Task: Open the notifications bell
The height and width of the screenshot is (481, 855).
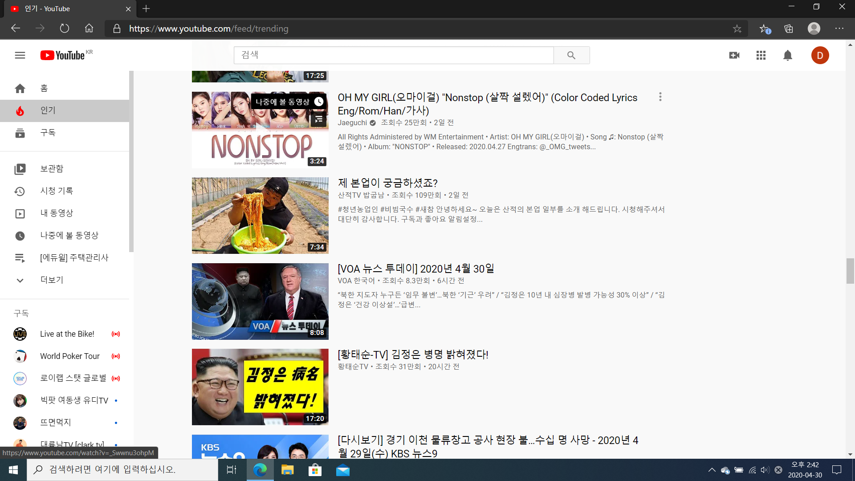Action: tap(788, 55)
